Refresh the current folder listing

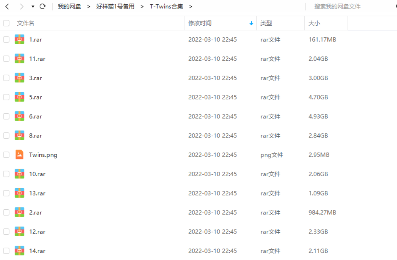click(43, 7)
